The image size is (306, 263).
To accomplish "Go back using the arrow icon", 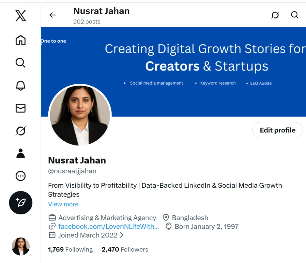I will click(52, 15).
